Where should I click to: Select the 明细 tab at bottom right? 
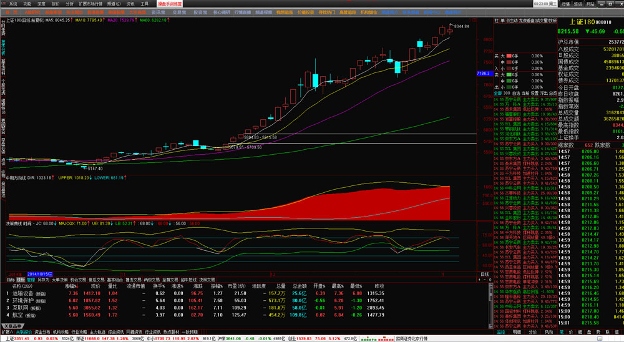[517, 331]
